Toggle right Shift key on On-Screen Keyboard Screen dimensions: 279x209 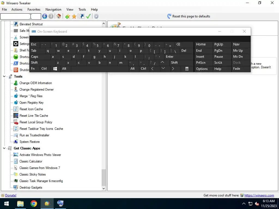tap(181, 63)
